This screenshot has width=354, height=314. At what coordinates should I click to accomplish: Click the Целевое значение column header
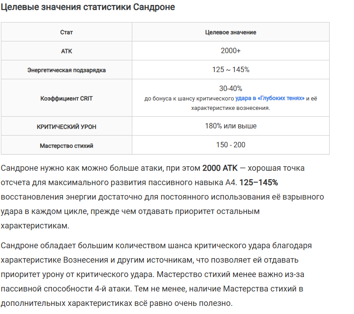(230, 32)
